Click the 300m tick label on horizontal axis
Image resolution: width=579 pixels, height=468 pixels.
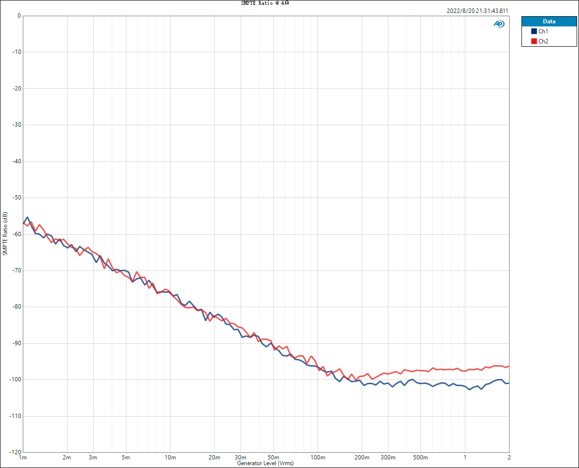tap(388, 458)
